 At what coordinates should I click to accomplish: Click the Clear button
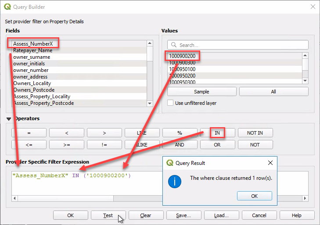point(146,215)
